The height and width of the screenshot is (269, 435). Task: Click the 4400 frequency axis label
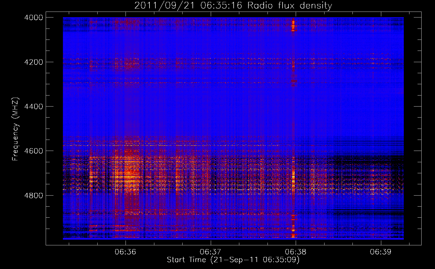[34, 107]
